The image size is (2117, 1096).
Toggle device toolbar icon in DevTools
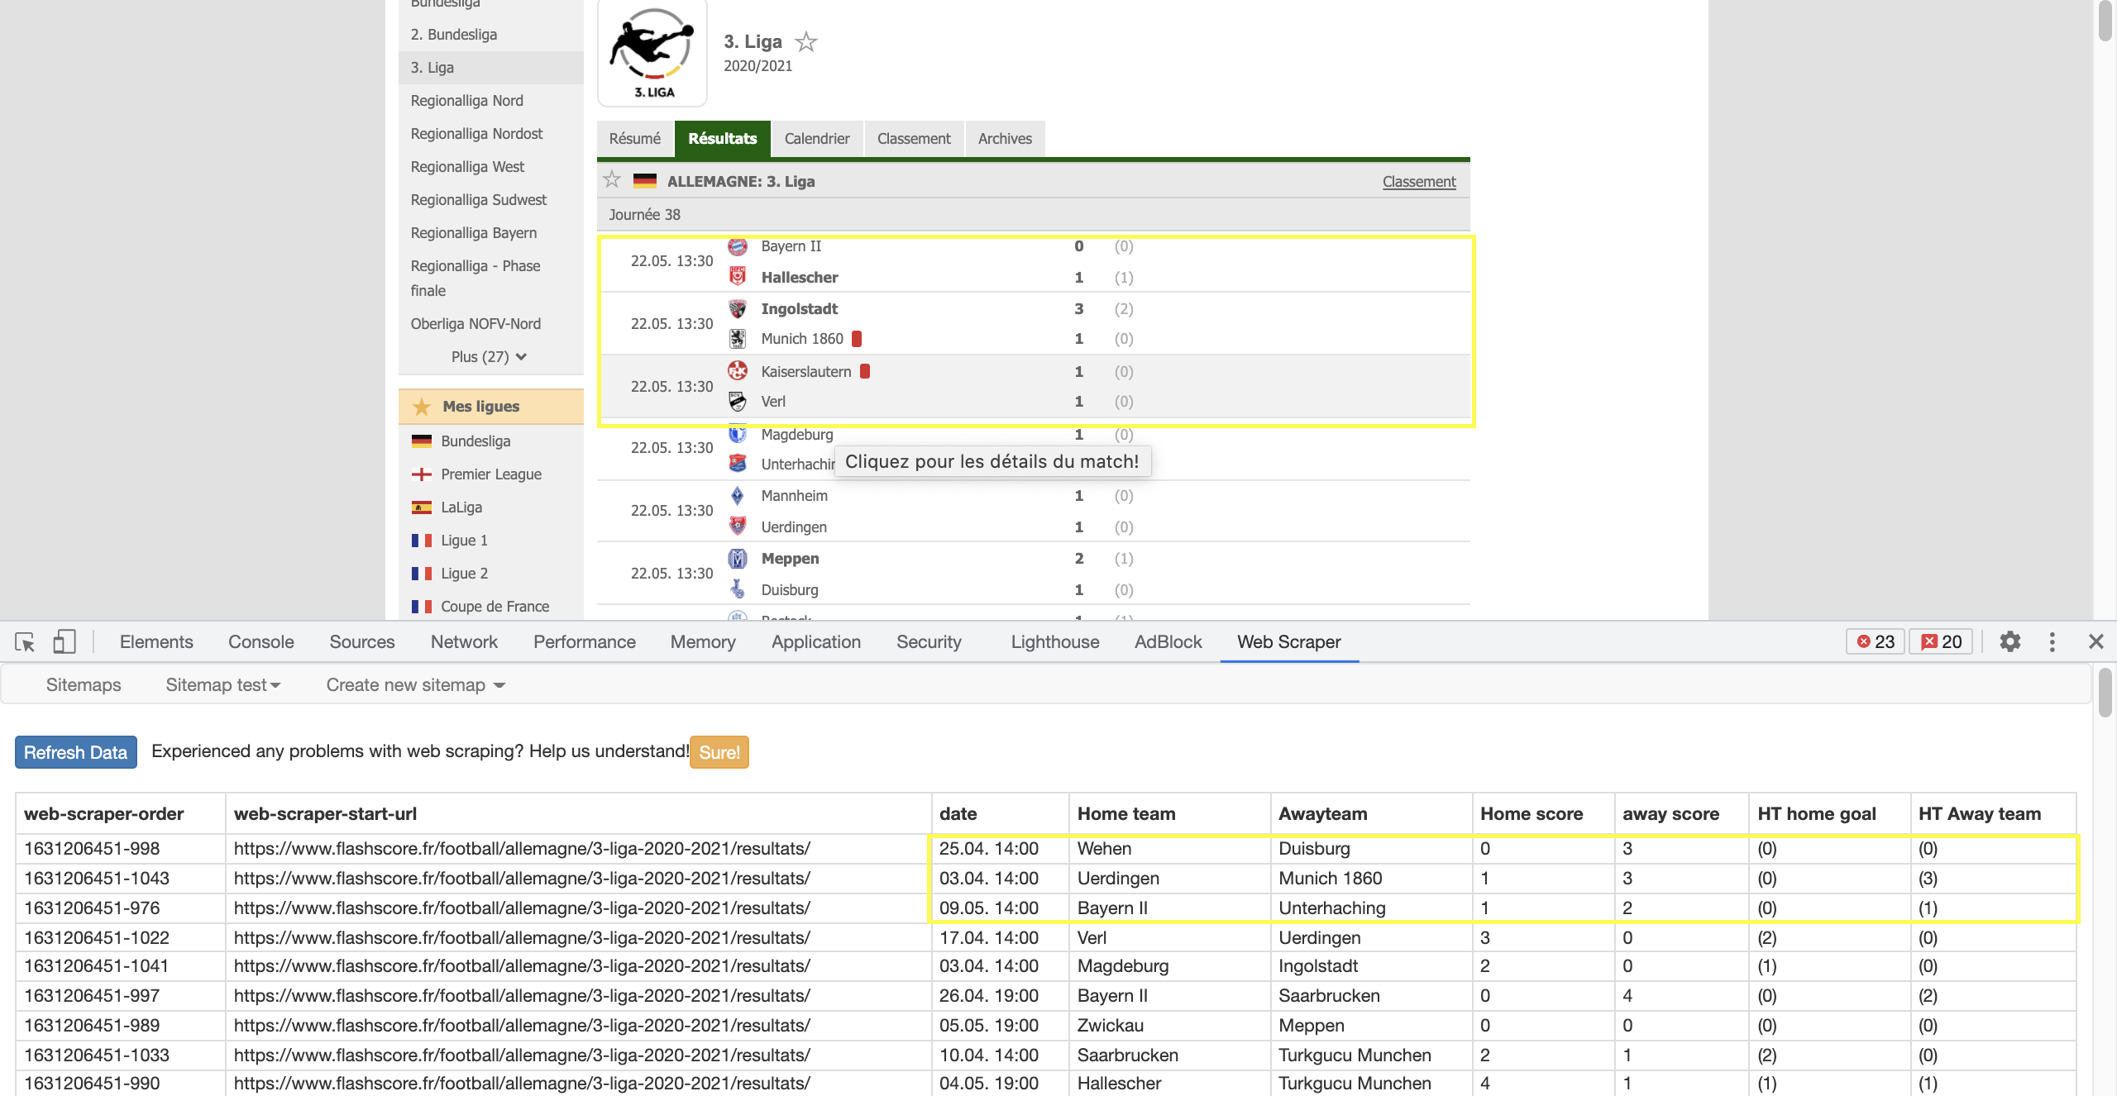64,642
